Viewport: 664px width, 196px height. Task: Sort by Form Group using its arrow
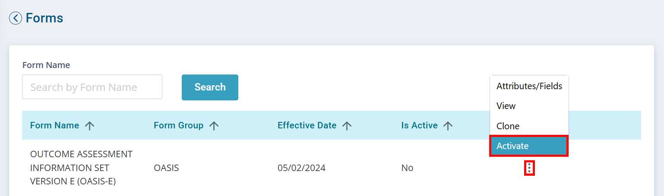point(214,126)
